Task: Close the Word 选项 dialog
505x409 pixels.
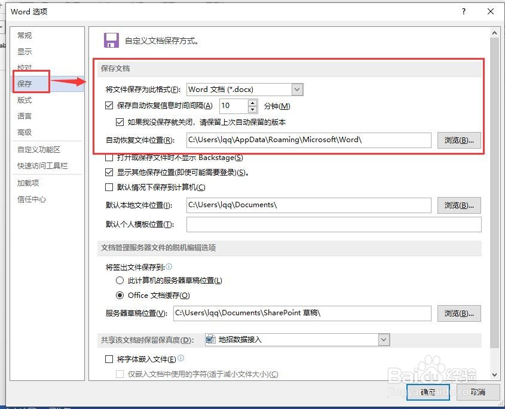Action: click(x=491, y=11)
